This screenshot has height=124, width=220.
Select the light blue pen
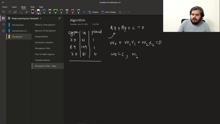(78, 11)
